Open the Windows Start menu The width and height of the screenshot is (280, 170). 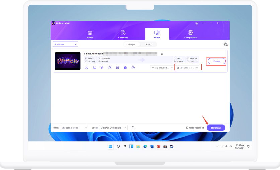point(110,147)
